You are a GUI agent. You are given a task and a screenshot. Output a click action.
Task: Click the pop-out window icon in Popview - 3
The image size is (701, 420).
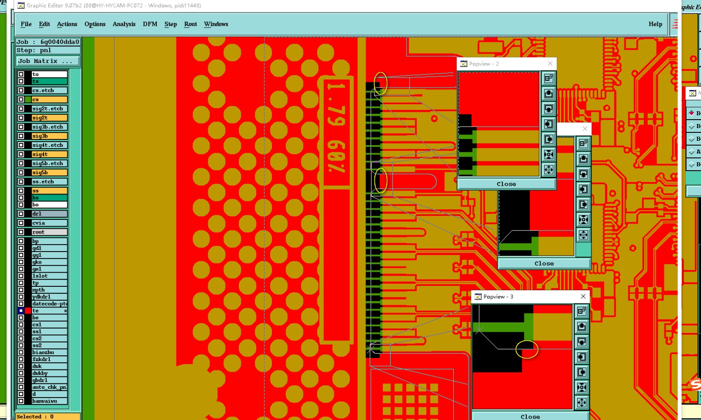click(581, 311)
